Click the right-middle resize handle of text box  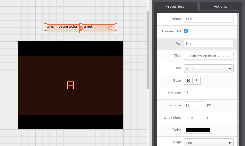point(116,28)
